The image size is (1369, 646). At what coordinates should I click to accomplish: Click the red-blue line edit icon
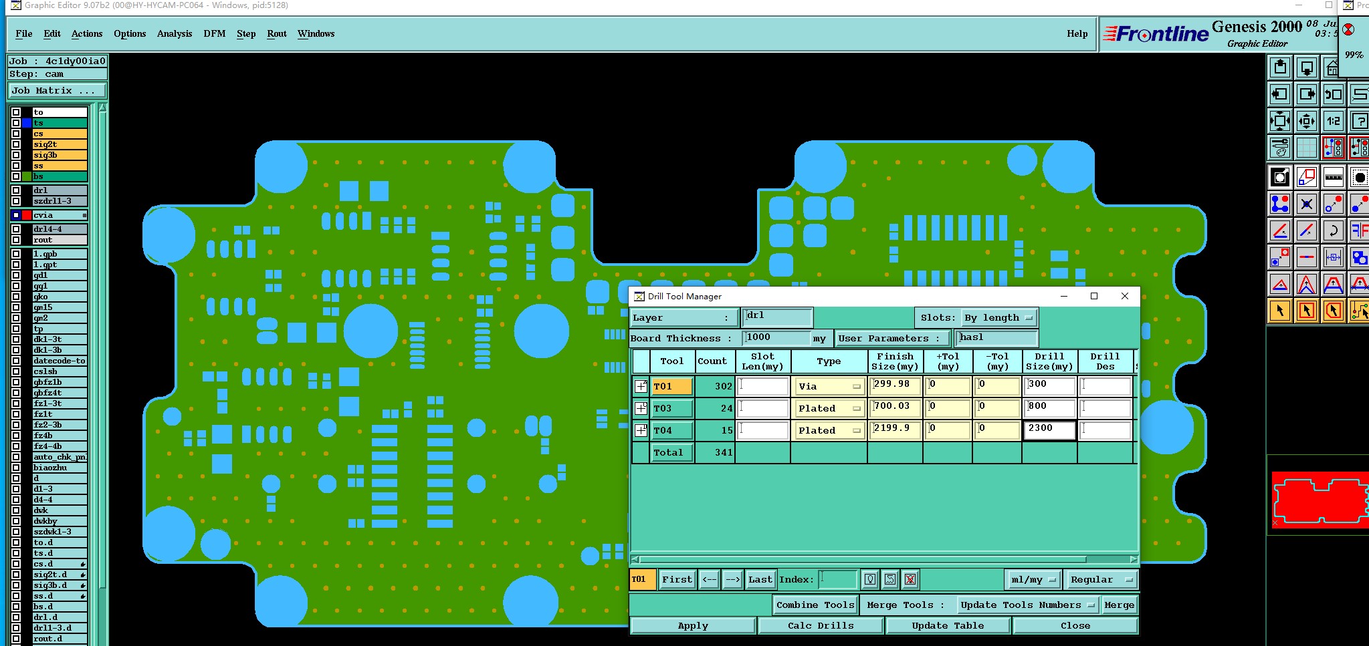click(1307, 230)
